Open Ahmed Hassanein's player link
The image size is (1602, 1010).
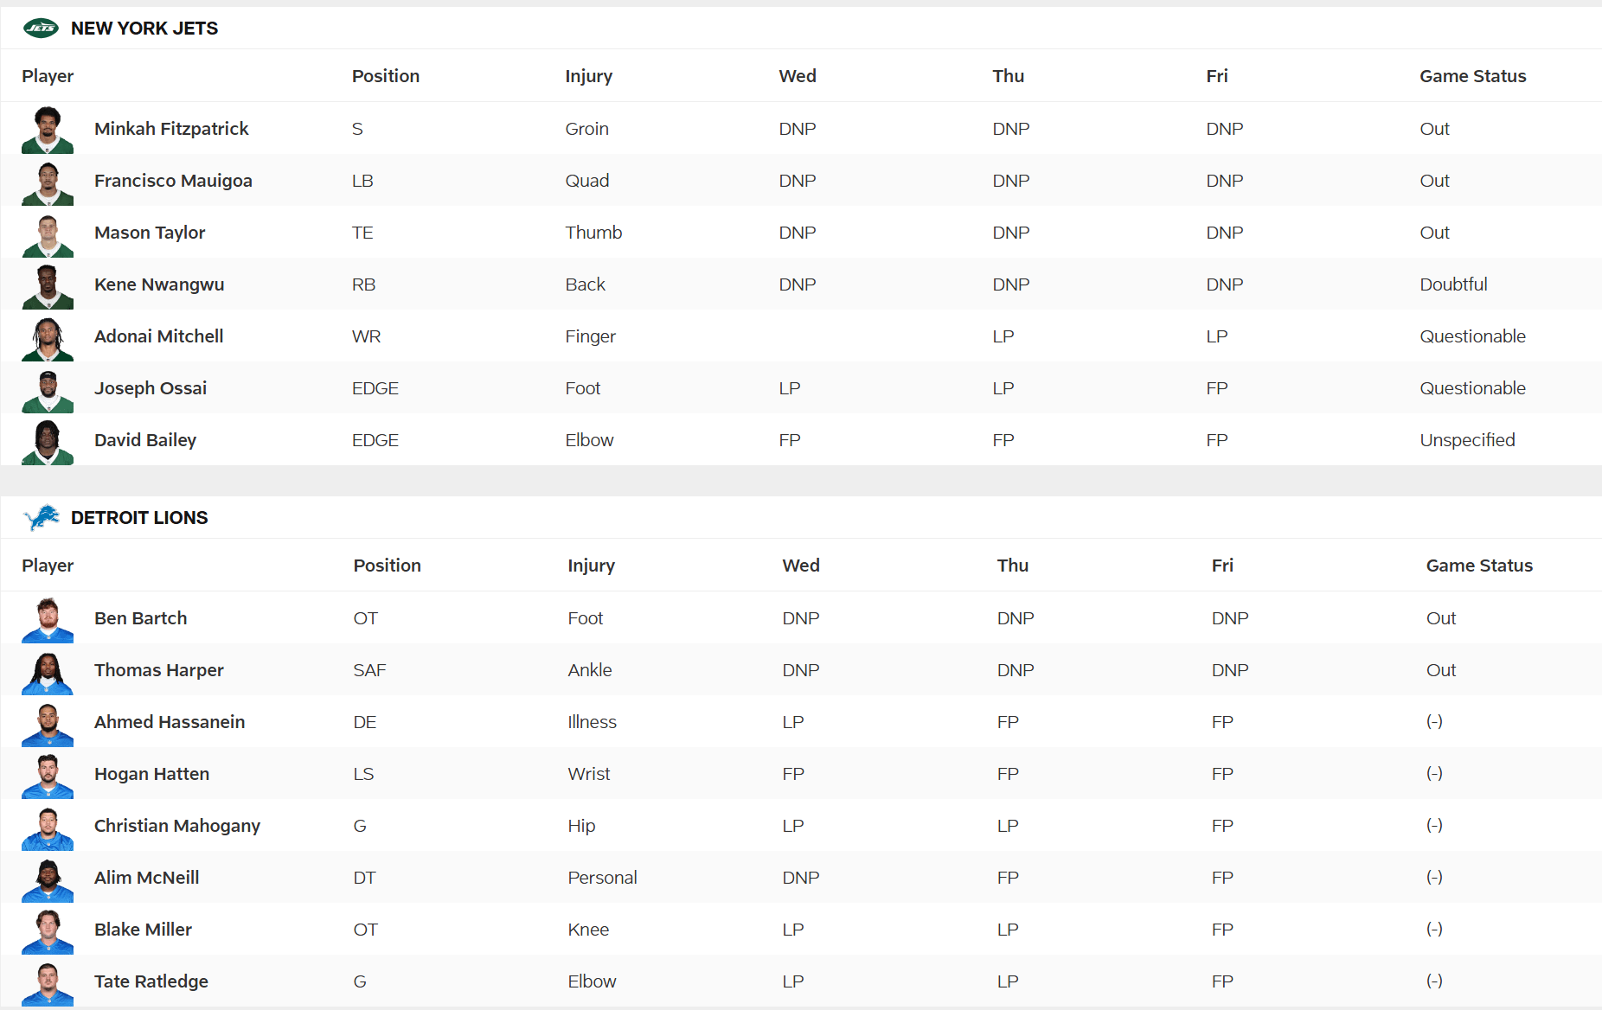170,722
